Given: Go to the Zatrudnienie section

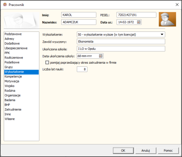Looking at the screenshot, I should point(13,109).
